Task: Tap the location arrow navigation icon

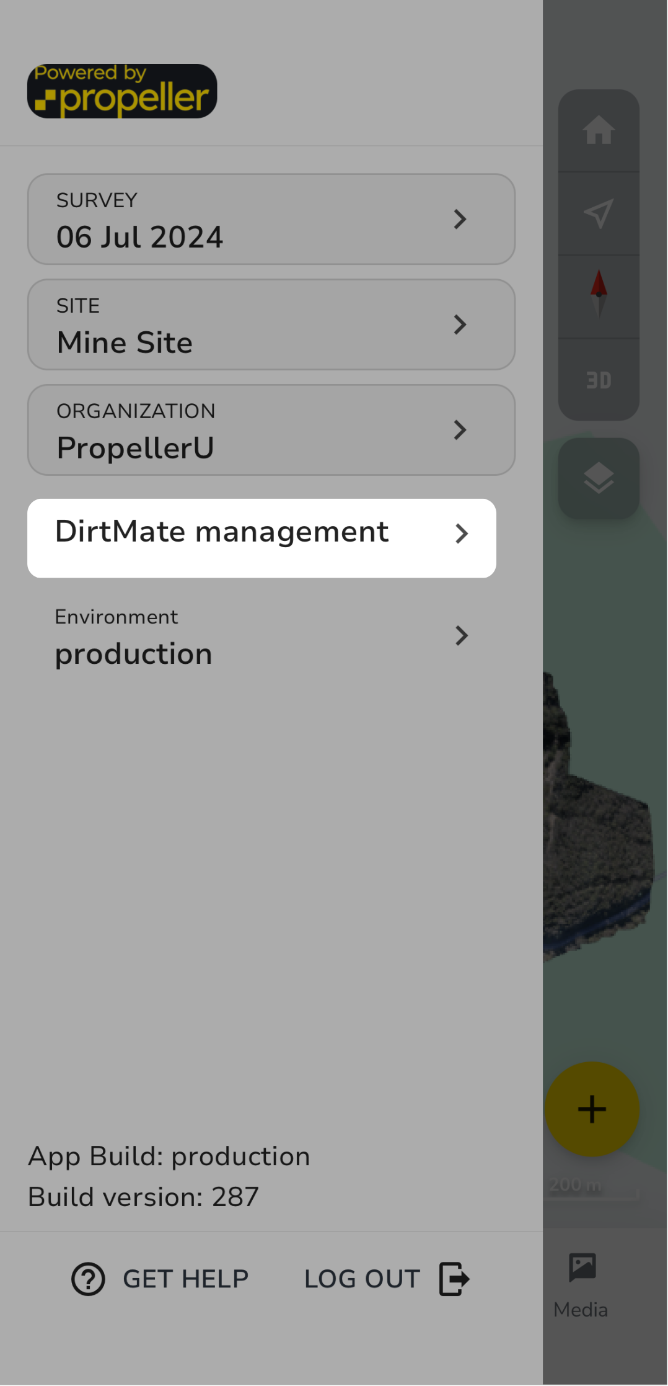Action: [x=599, y=213]
